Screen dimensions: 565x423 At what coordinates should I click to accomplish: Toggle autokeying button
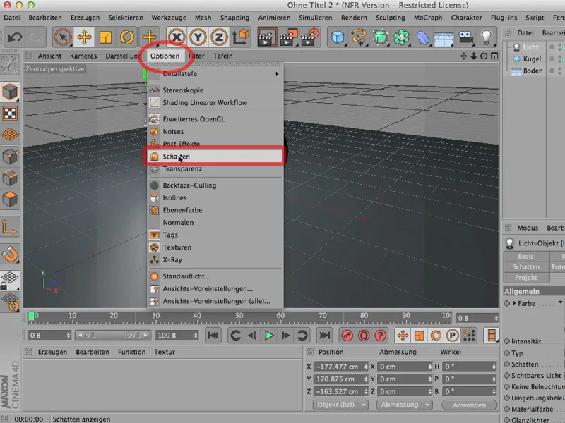tap(364, 336)
